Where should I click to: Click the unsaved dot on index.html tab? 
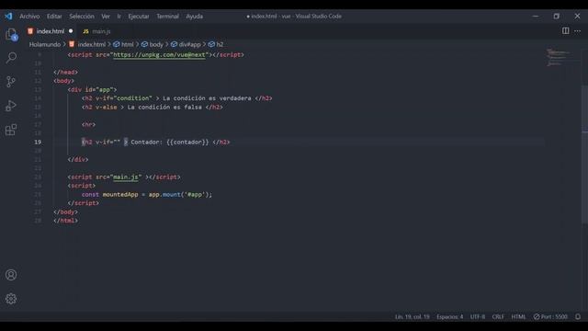pos(71,31)
